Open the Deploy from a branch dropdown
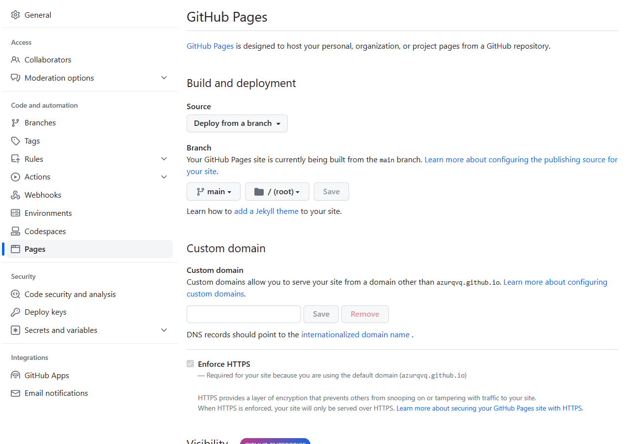This screenshot has width=633, height=444. (237, 123)
